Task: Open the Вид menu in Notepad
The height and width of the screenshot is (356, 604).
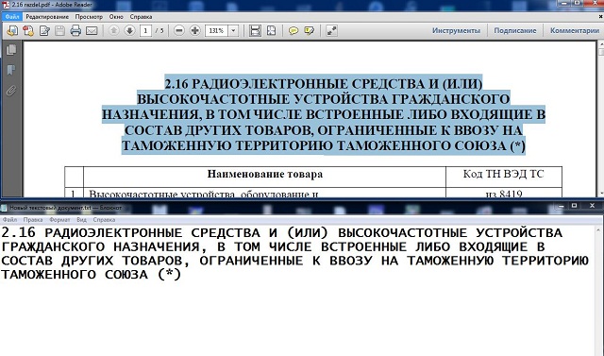Action: pos(81,220)
